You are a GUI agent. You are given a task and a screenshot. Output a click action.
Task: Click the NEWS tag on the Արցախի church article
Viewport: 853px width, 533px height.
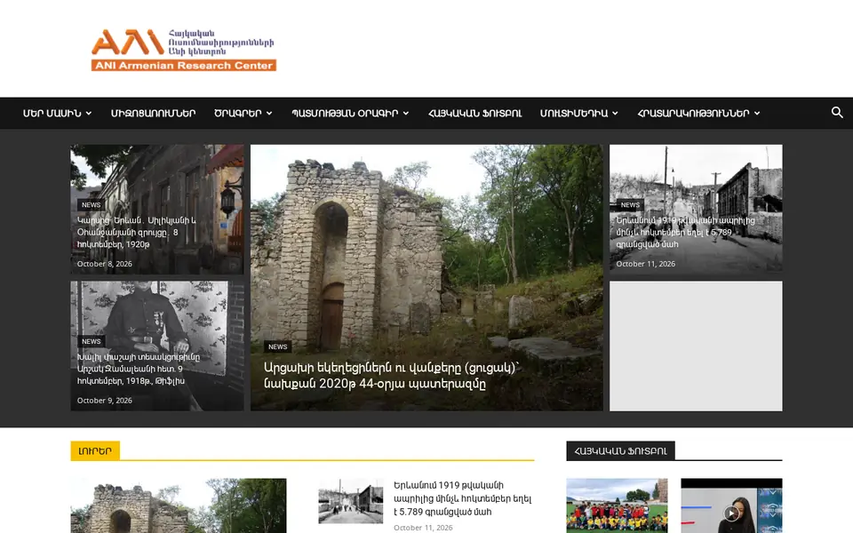click(x=277, y=346)
